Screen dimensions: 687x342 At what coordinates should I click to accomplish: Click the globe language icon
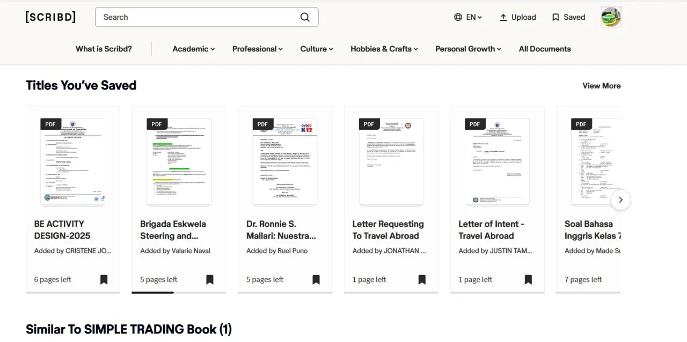pos(458,17)
